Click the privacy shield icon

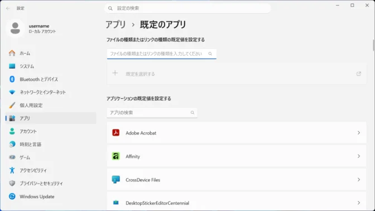pos(12,183)
